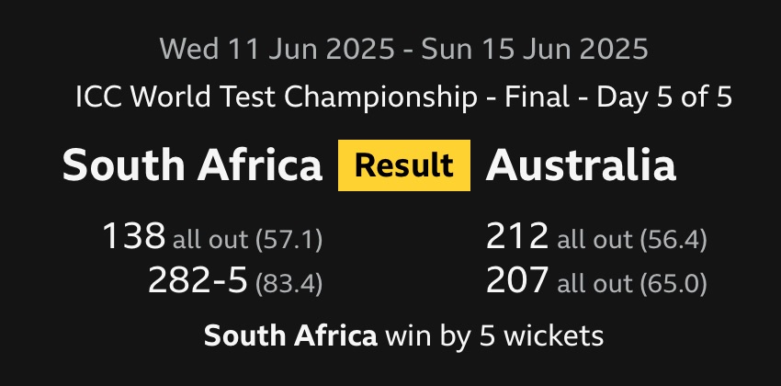Click the end date Sun 15 Jun 2025
Viewport: 781px width, 386px height.
pyautogui.click(x=535, y=49)
